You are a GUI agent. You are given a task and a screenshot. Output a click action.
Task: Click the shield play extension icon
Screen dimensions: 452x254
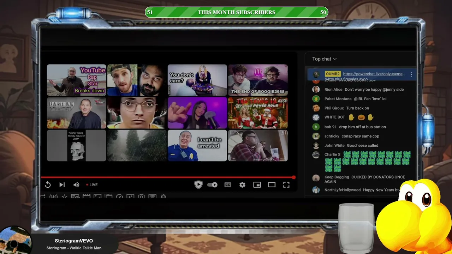(x=198, y=185)
